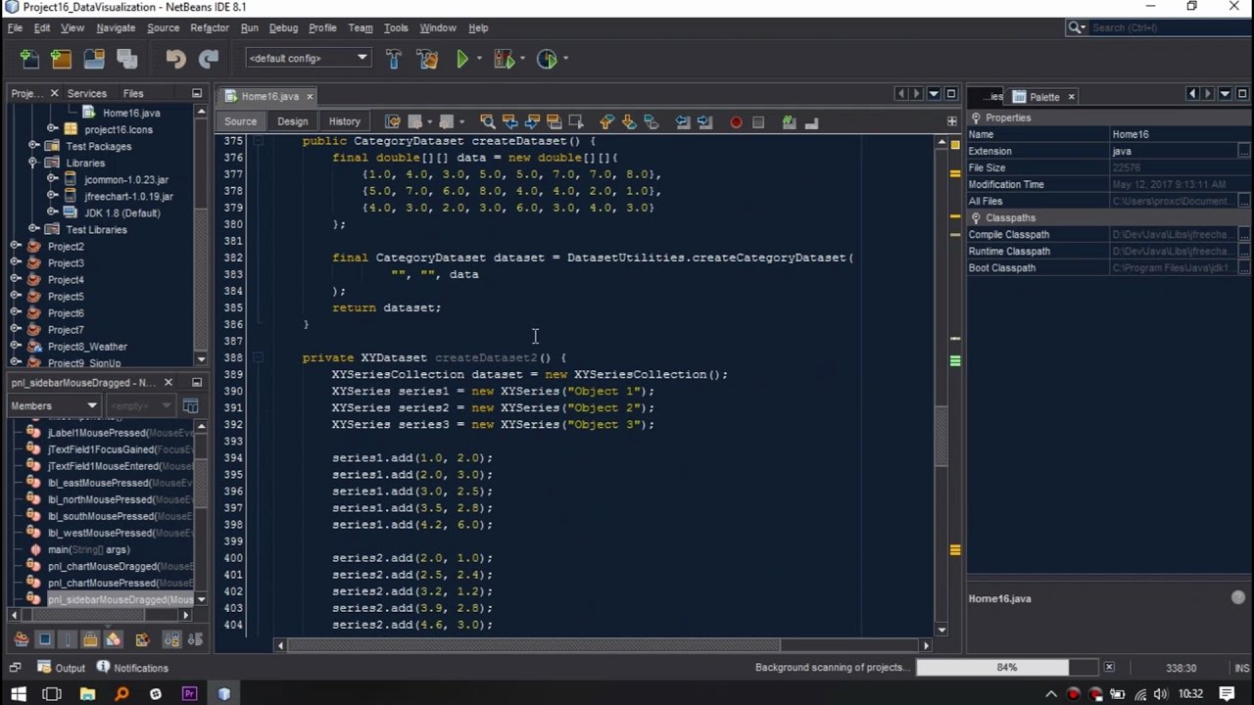
Task: Click editor horizontal scrollbar
Action: (x=535, y=645)
